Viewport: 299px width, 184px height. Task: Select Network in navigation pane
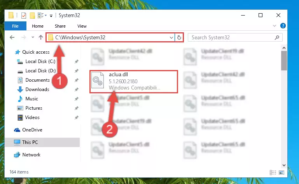click(x=31, y=155)
